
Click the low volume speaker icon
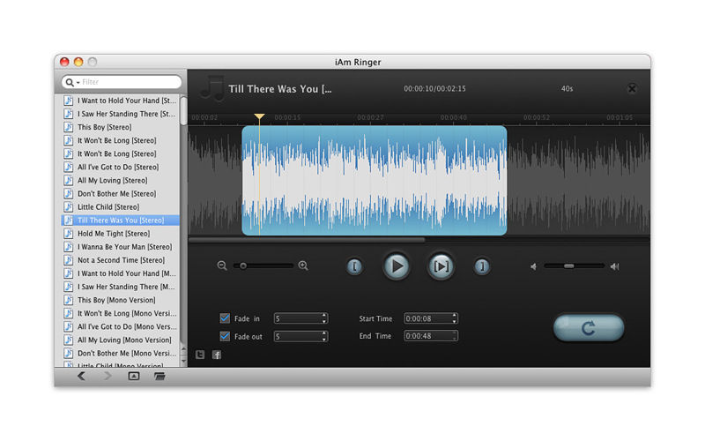pos(533,267)
